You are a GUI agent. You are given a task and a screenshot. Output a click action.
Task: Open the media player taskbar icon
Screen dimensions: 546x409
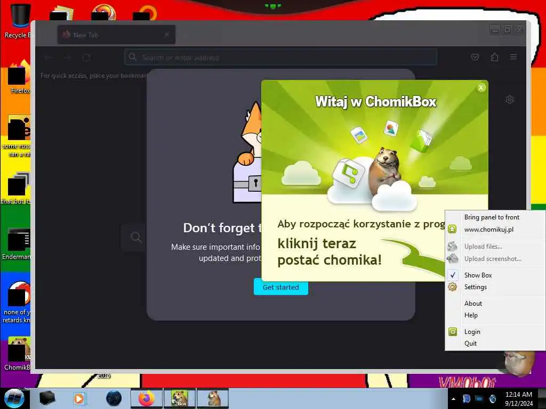[x=79, y=398]
